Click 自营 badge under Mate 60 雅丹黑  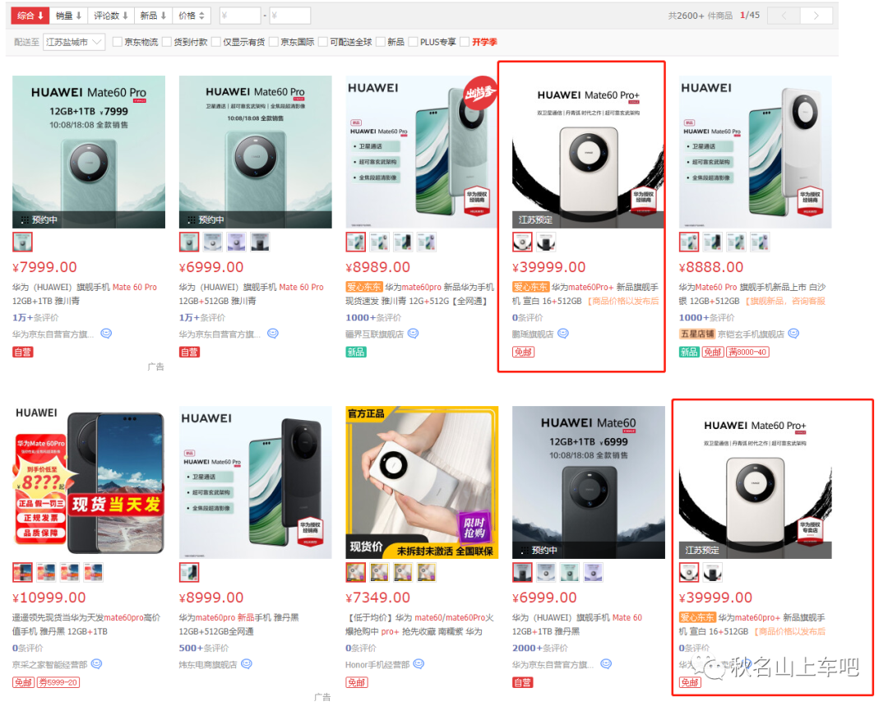(x=522, y=682)
